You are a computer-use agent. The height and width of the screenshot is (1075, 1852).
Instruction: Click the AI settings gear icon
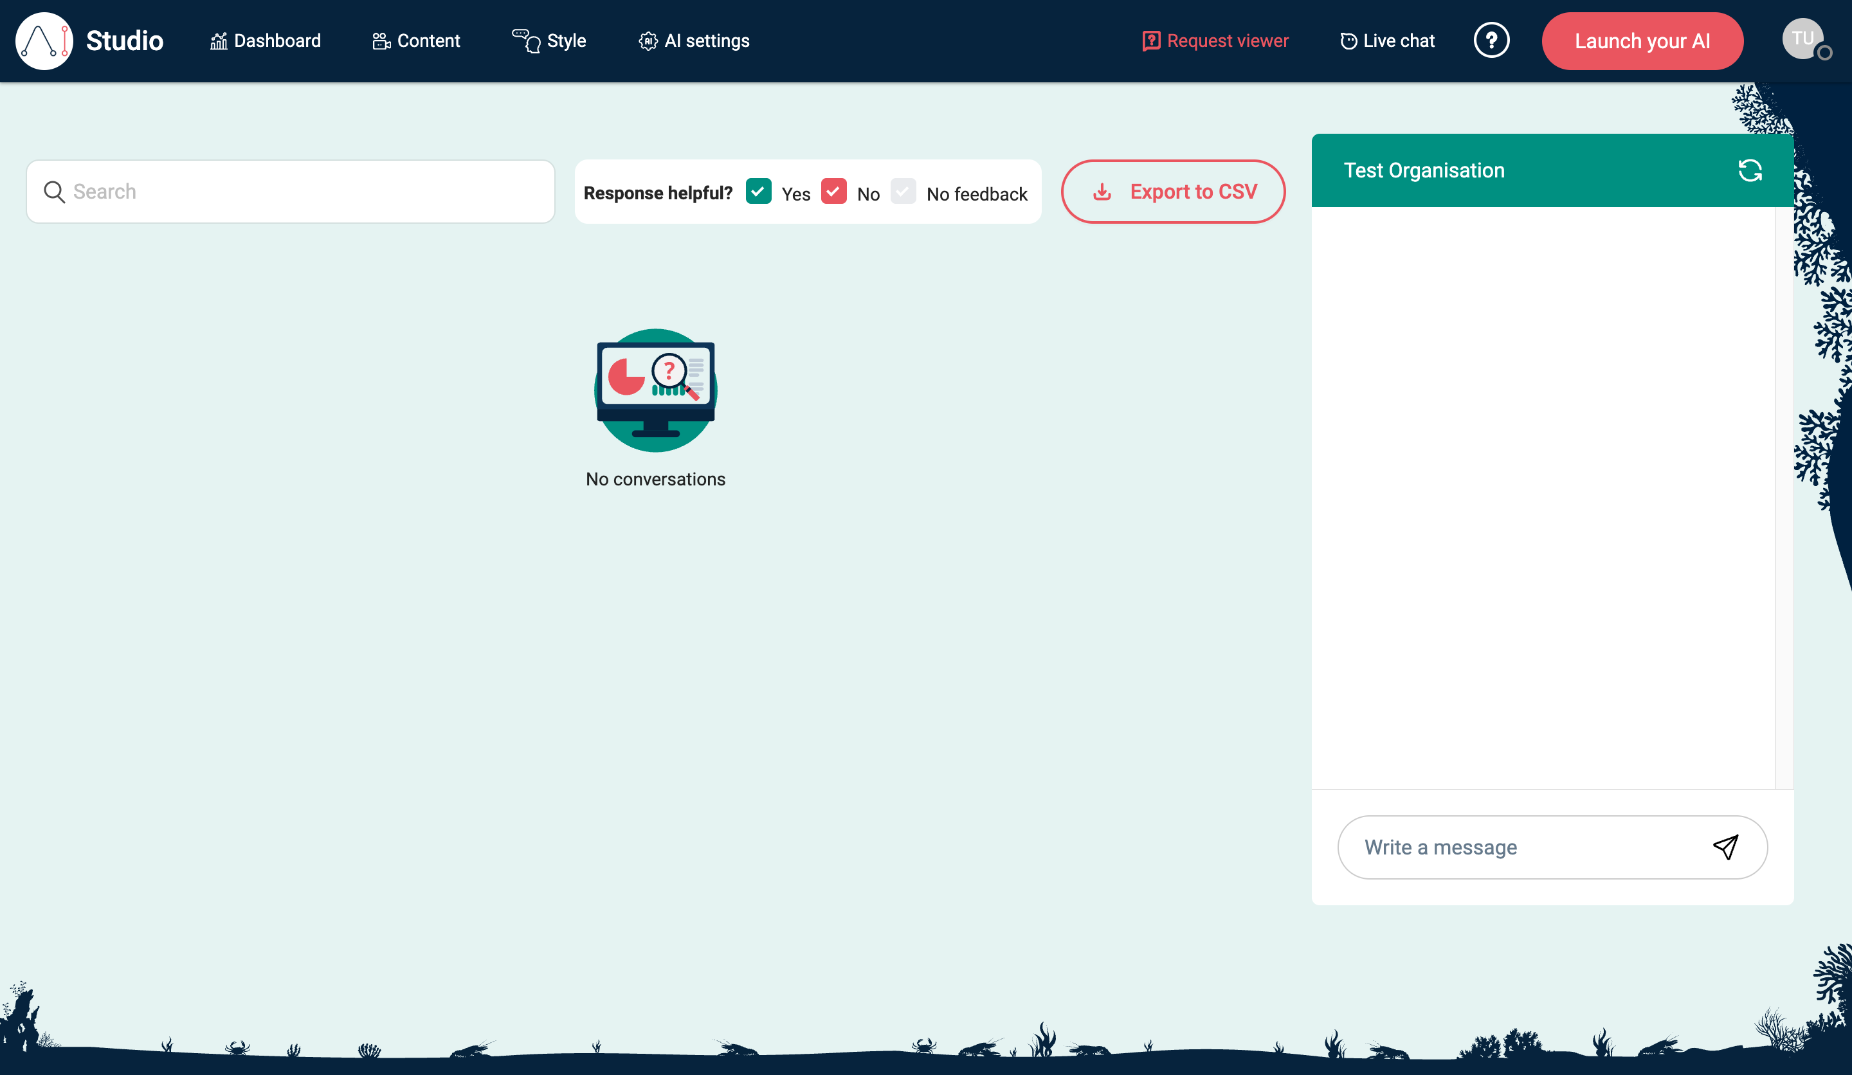648,42
